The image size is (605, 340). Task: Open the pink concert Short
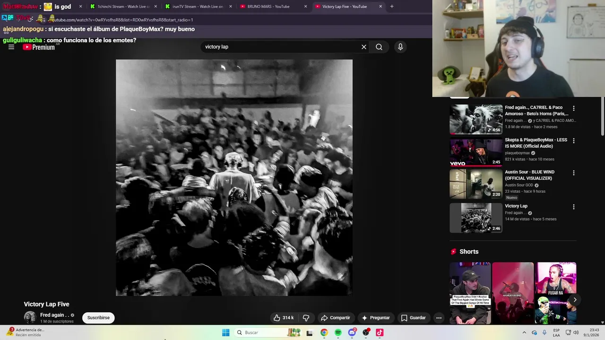tap(513, 293)
